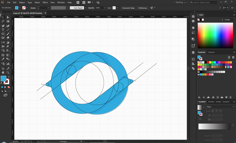This screenshot has width=236, height=143.
Task: Set paint mode to Gradient in toolbox
Action: click(x=6, y=87)
